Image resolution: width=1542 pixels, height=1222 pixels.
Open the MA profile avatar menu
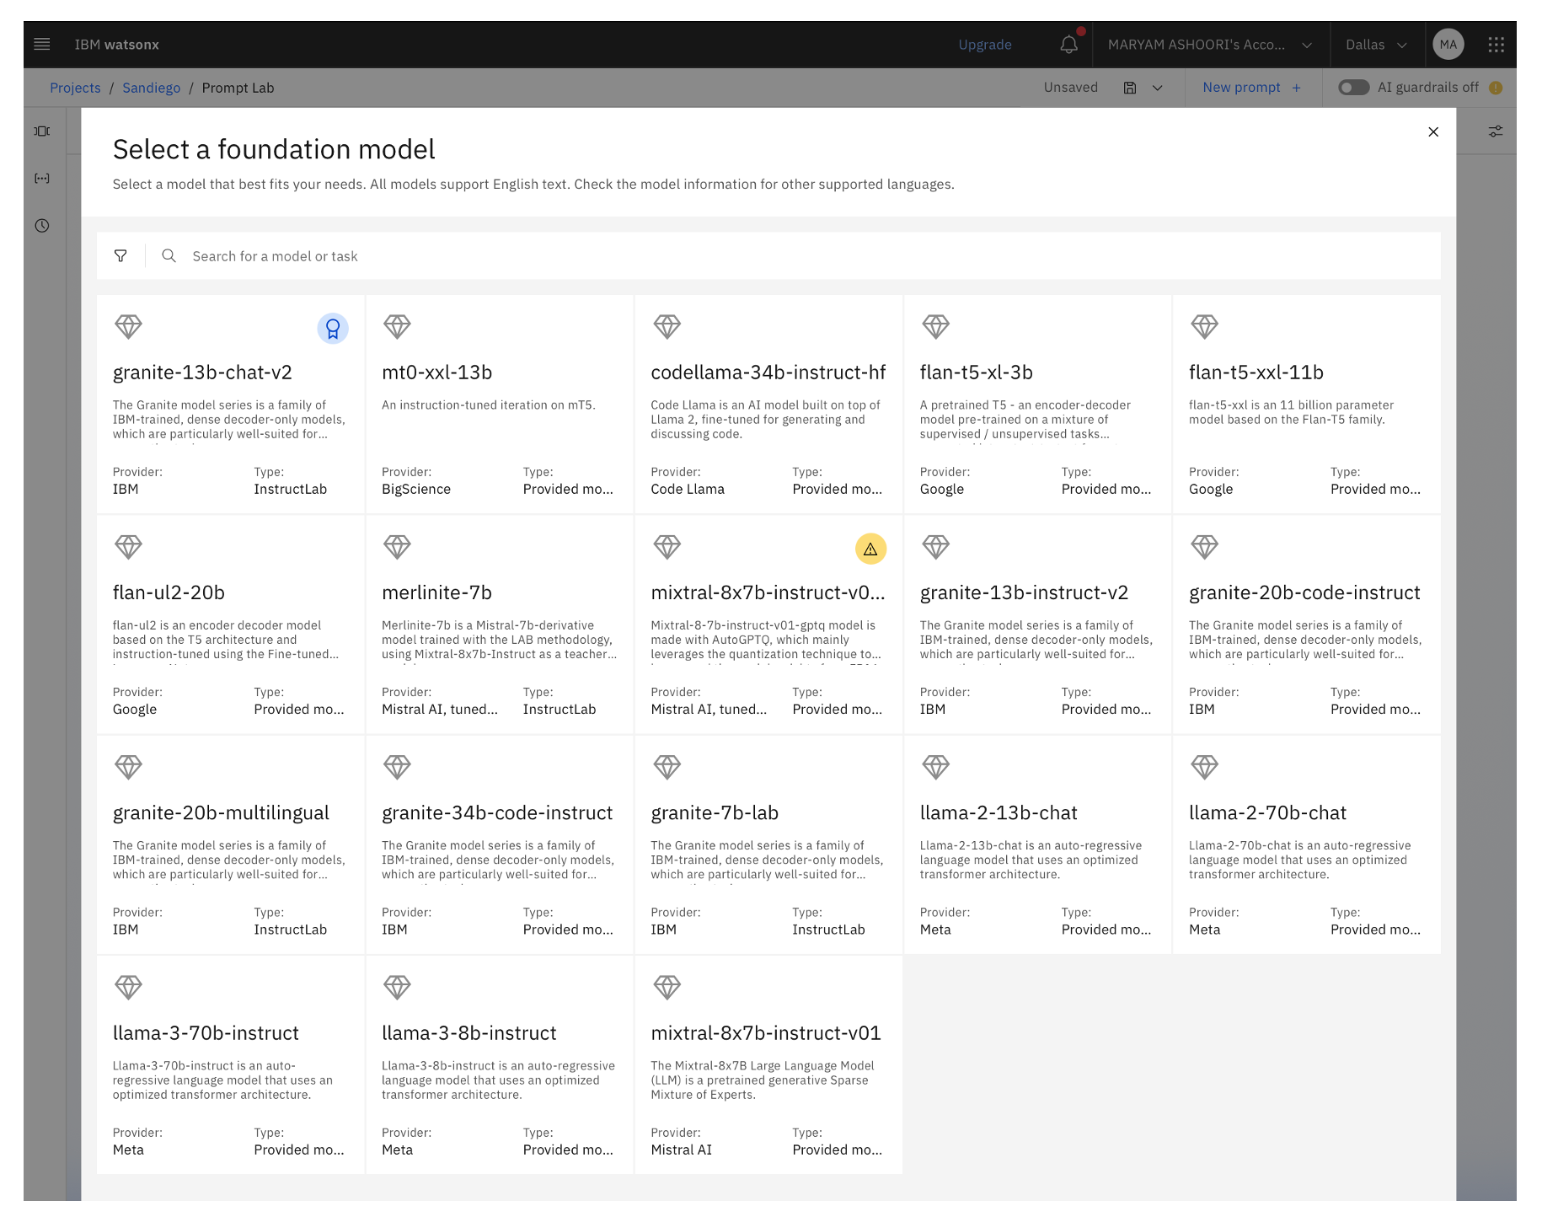(1448, 44)
